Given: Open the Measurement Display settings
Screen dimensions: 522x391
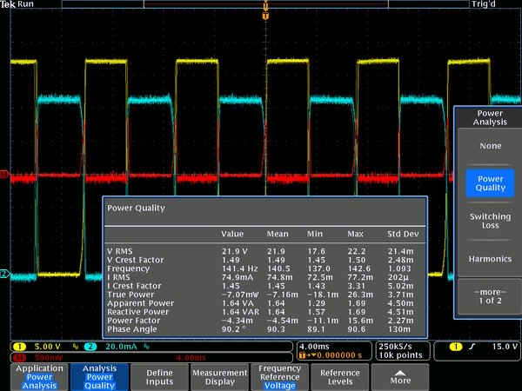Looking at the screenshot, I should click(x=220, y=376).
